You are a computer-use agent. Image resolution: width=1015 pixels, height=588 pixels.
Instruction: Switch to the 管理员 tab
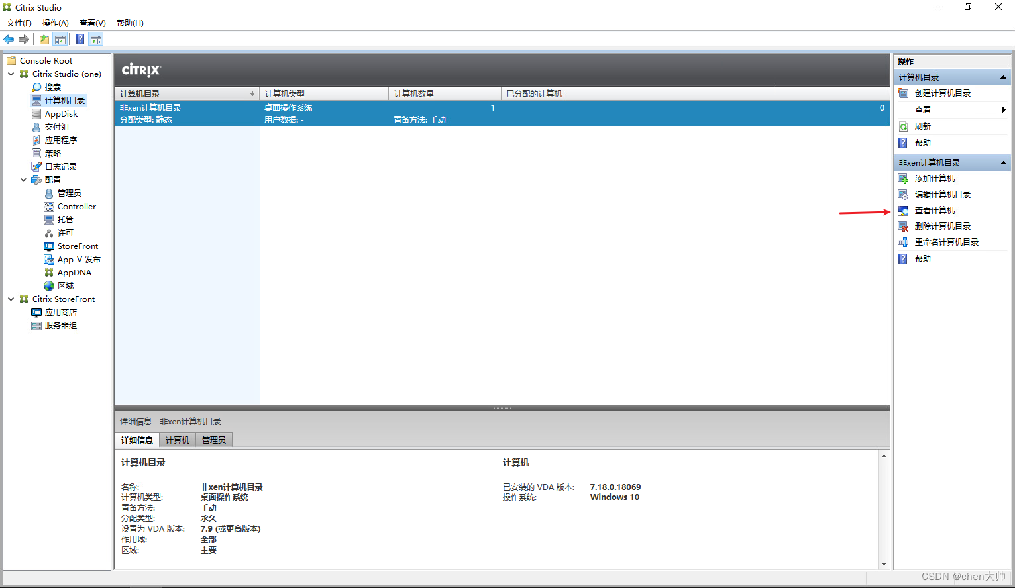[x=214, y=440]
